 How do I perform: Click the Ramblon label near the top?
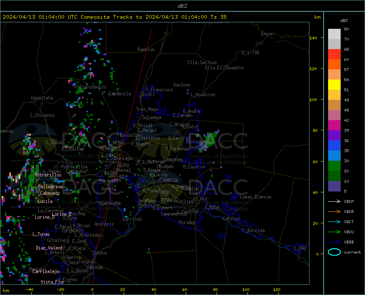click(146, 50)
